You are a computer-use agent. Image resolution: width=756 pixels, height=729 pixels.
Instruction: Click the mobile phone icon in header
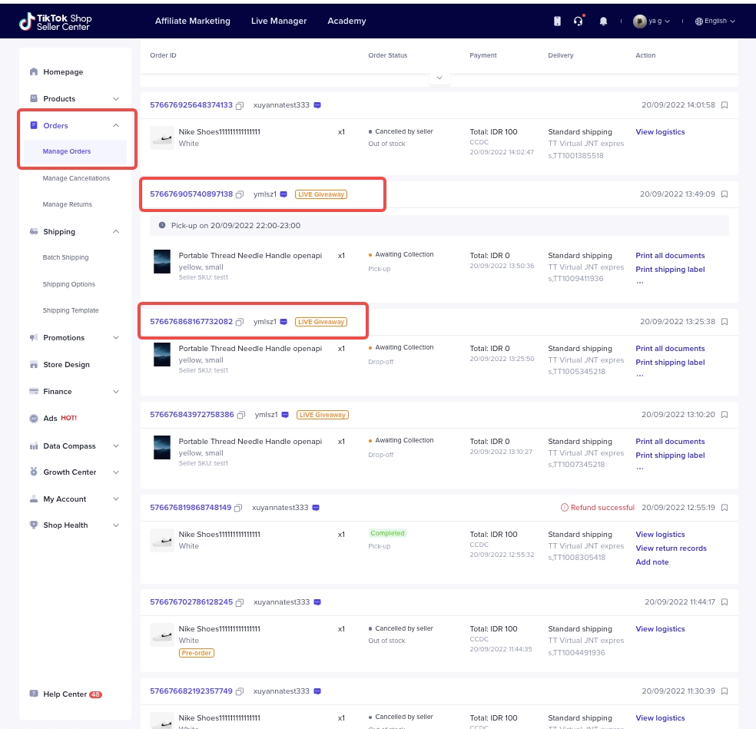point(557,22)
